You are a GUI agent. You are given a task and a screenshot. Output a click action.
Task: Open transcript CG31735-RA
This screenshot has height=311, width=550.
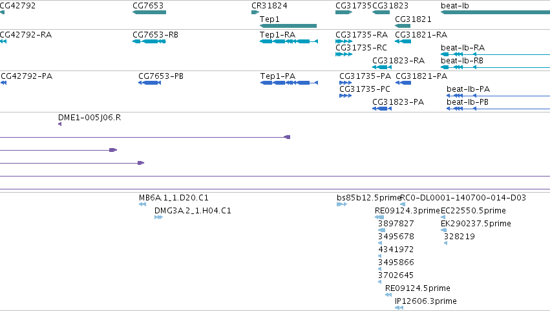point(362,35)
